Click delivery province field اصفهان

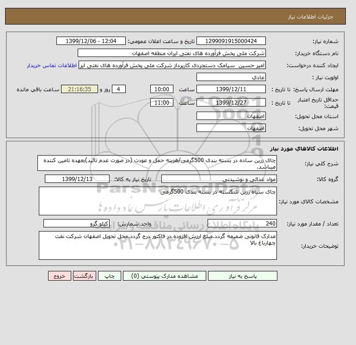[x=231, y=116]
